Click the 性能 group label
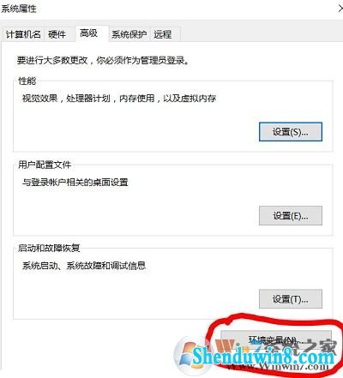Viewport: 343px width, 378px height. (27, 81)
